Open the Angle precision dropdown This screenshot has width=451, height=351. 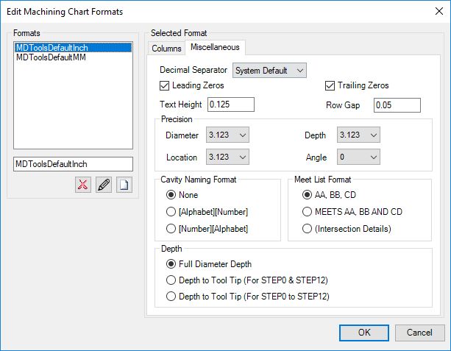point(358,157)
